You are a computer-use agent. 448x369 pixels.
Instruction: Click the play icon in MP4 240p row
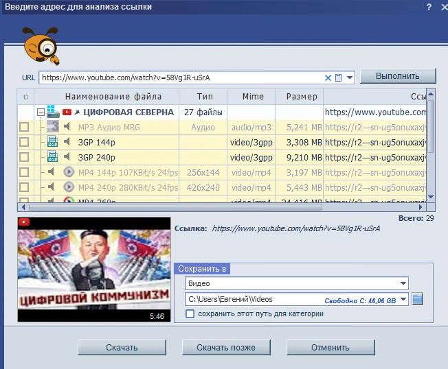pyautogui.click(x=69, y=187)
